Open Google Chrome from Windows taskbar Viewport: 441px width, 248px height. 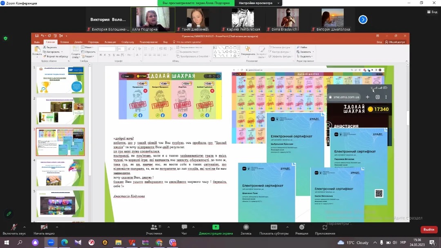click(x=159, y=243)
